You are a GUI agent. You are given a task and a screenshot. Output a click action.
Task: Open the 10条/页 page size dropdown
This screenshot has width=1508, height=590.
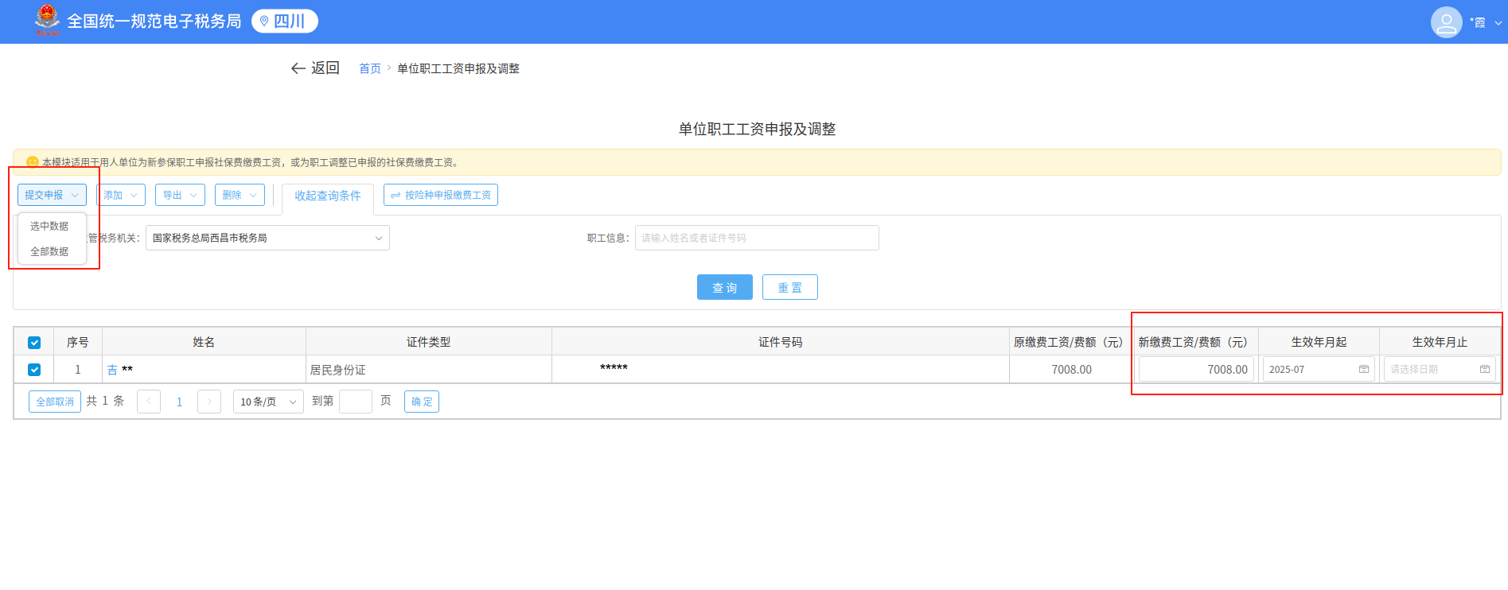point(267,402)
